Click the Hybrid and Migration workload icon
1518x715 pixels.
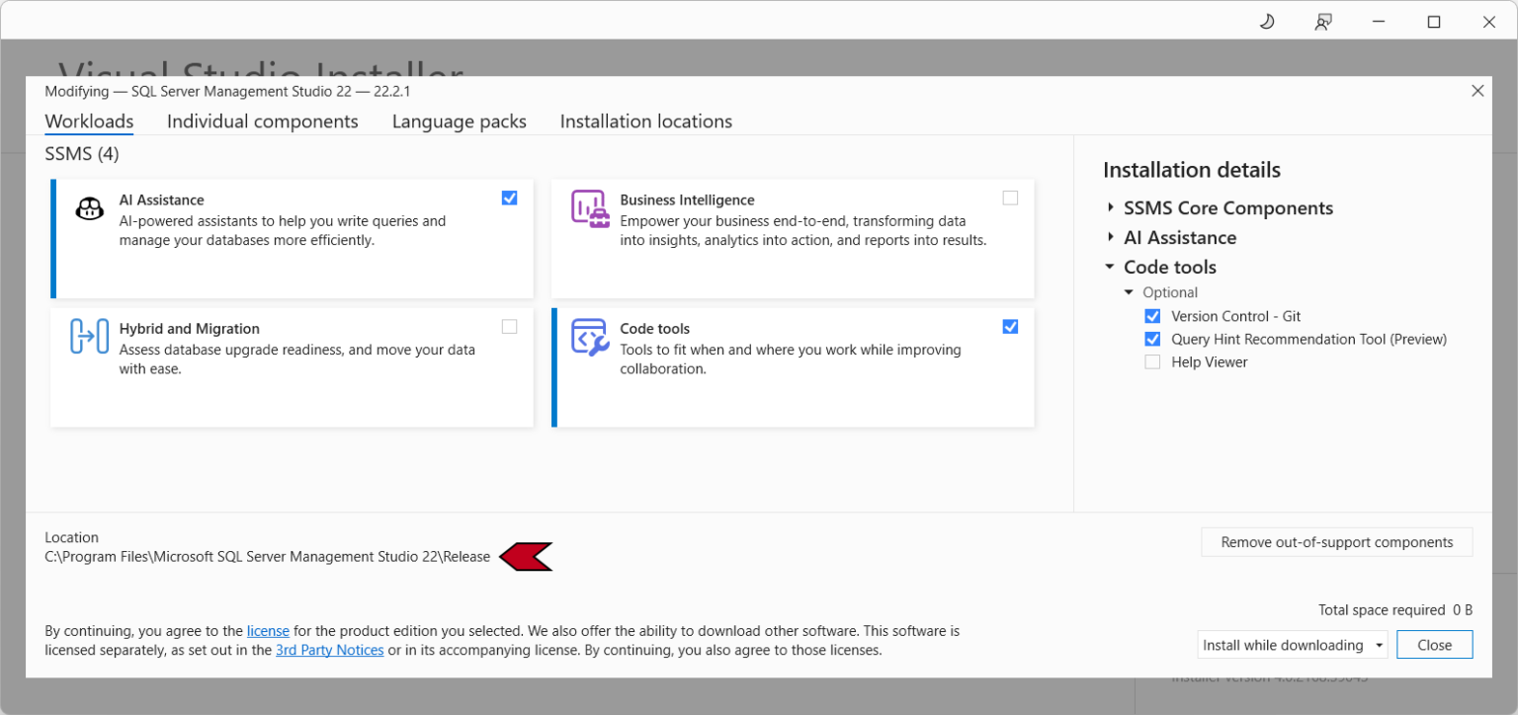coord(90,336)
